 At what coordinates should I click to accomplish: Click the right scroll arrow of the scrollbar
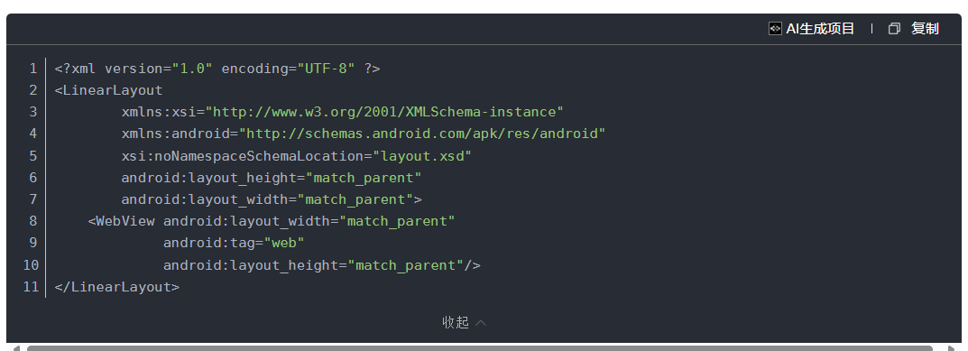click(952, 348)
